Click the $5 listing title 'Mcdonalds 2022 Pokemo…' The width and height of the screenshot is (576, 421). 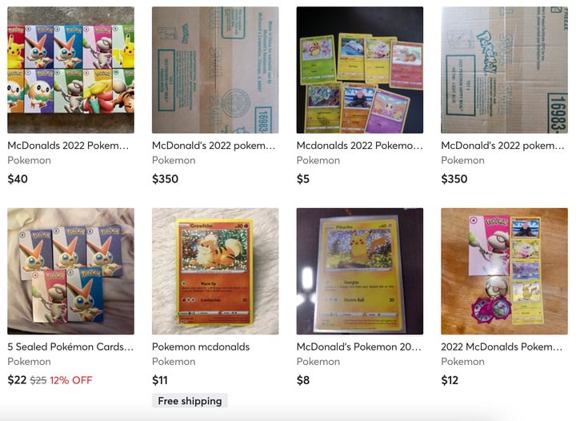pos(360,146)
